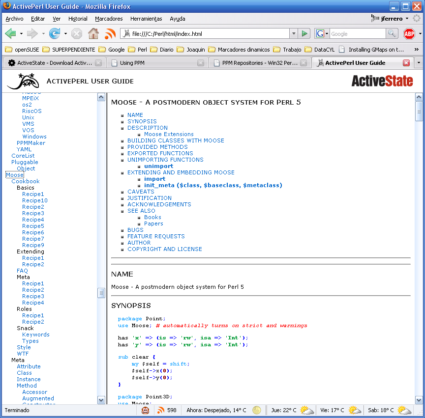Screen dimensions: 425x418
Task: Open the SYNOPSIS contents link
Action: (x=142, y=121)
